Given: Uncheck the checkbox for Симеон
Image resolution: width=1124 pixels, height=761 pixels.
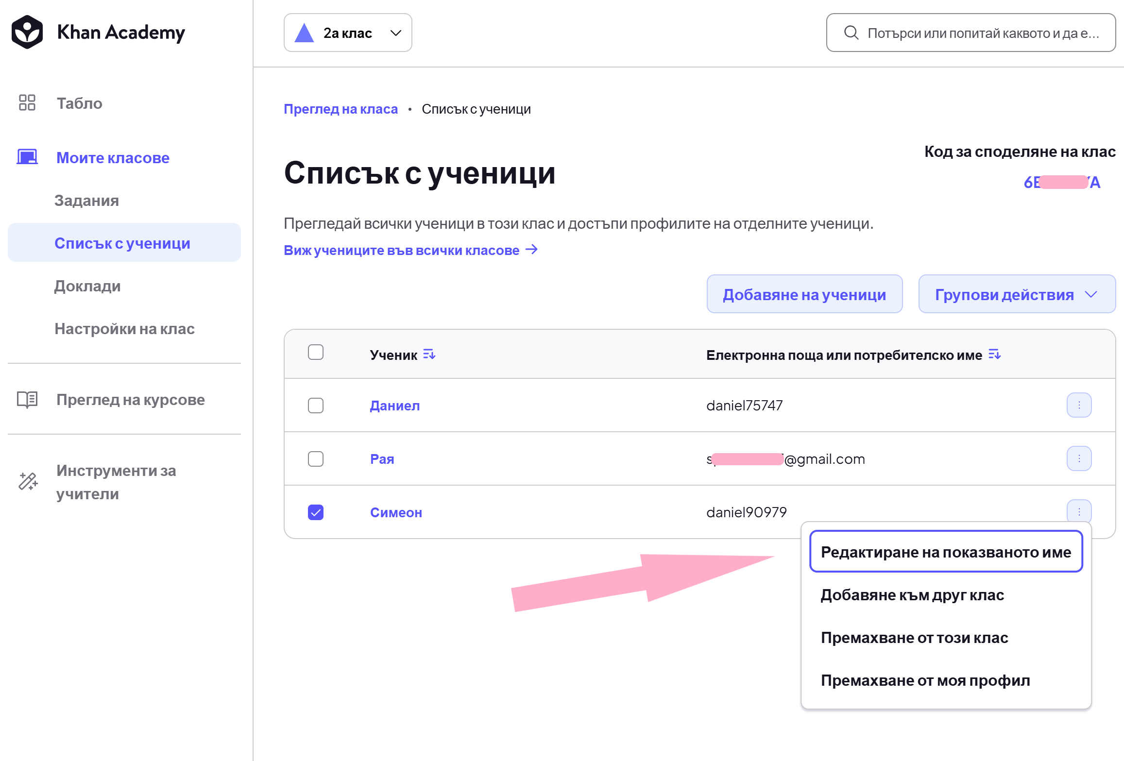Looking at the screenshot, I should [x=316, y=512].
